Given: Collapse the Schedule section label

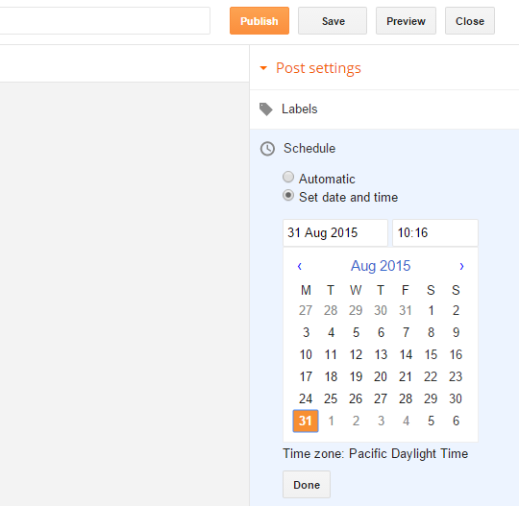Looking at the screenshot, I should point(309,148).
